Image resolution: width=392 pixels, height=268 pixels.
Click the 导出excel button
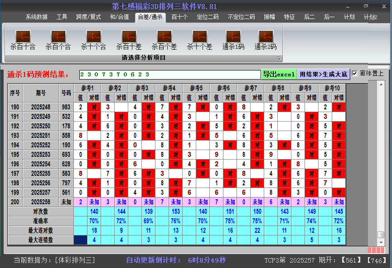click(x=279, y=74)
